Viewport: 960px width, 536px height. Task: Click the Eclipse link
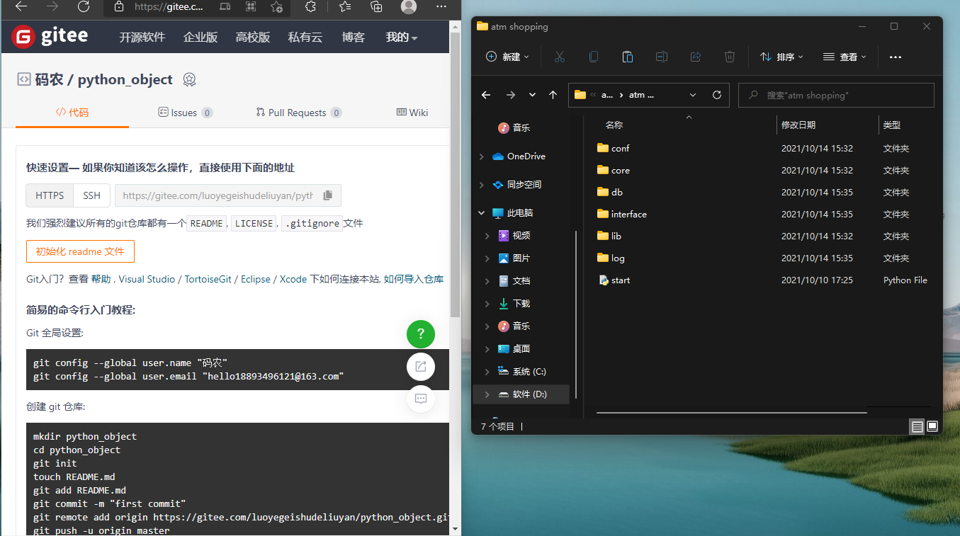(256, 280)
